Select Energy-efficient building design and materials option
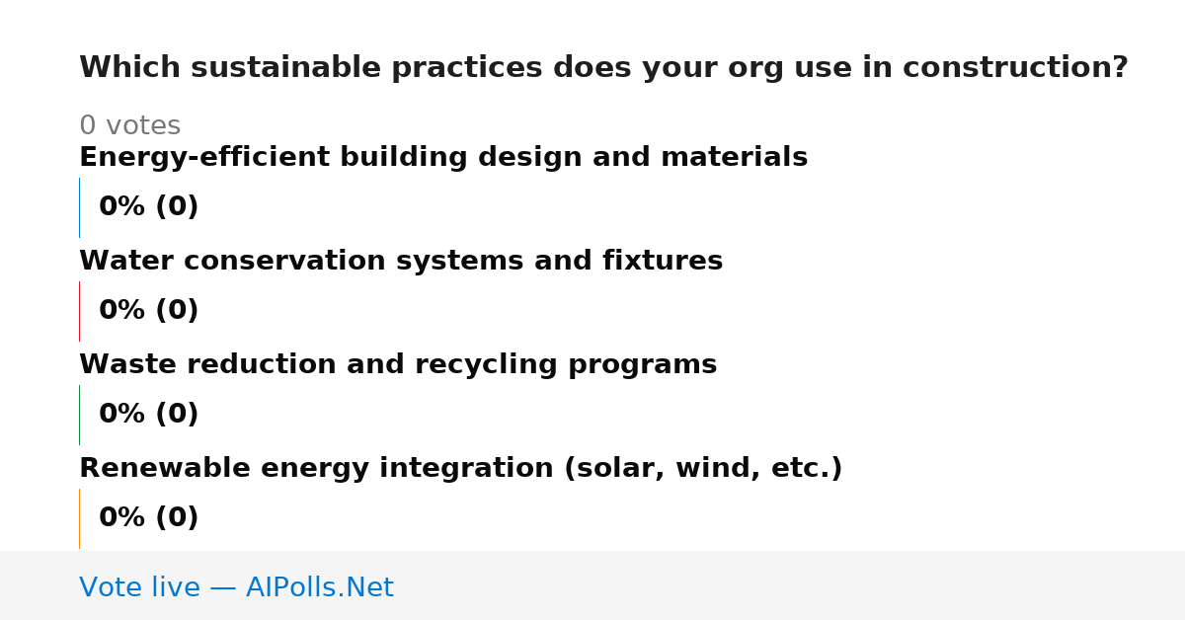 point(443,158)
